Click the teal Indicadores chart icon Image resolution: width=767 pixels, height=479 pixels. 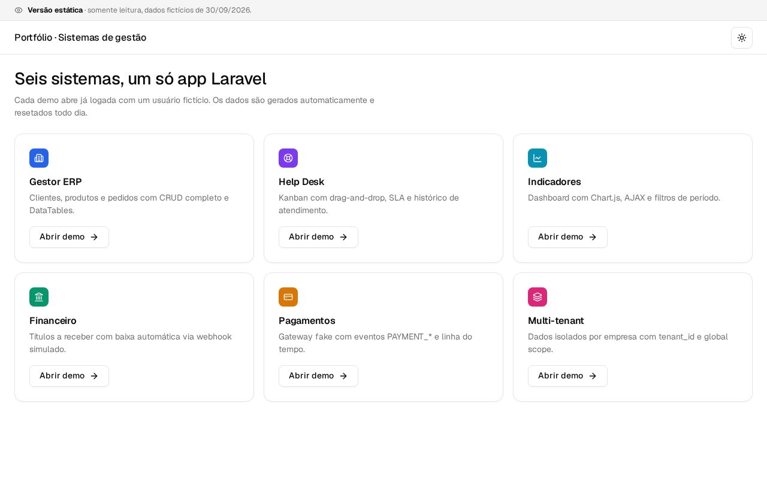click(537, 158)
